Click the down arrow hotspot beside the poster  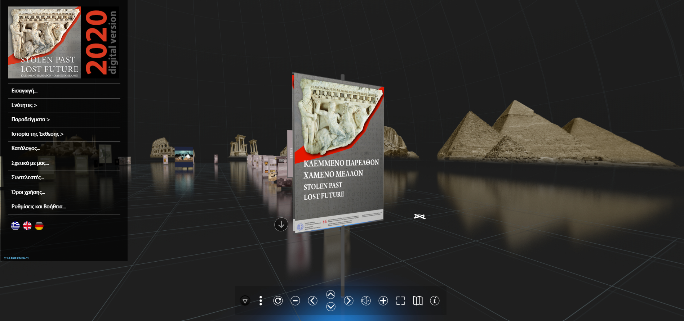pyautogui.click(x=281, y=224)
